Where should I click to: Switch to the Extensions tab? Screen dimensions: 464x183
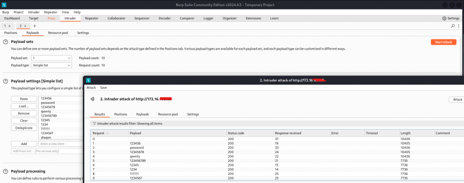[x=253, y=18]
